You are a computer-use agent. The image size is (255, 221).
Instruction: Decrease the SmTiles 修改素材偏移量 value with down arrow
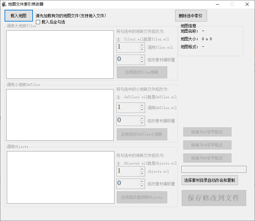[x=142, y=123]
